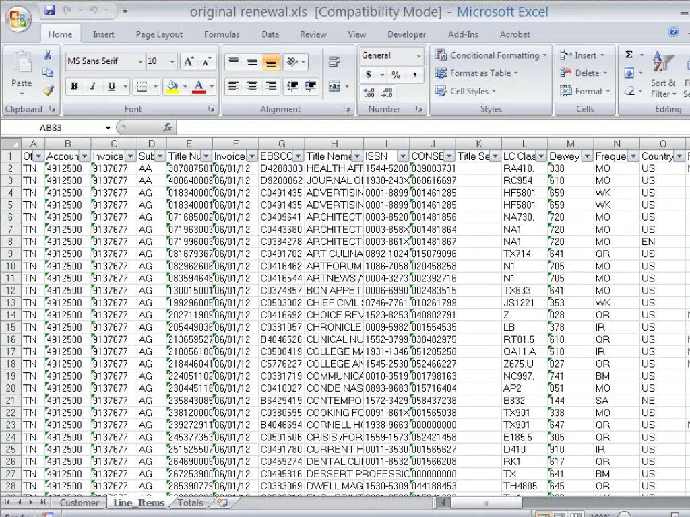Click the Delete cells button
The width and height of the screenshot is (690, 517).
tap(584, 73)
